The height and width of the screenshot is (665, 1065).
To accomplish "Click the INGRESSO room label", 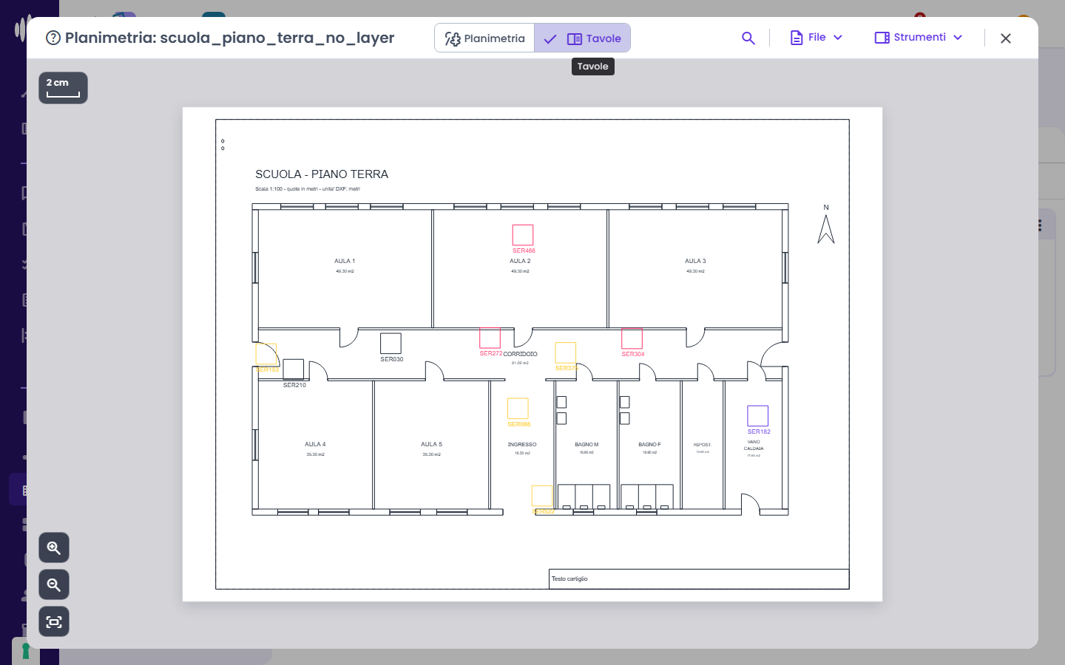I will (522, 445).
